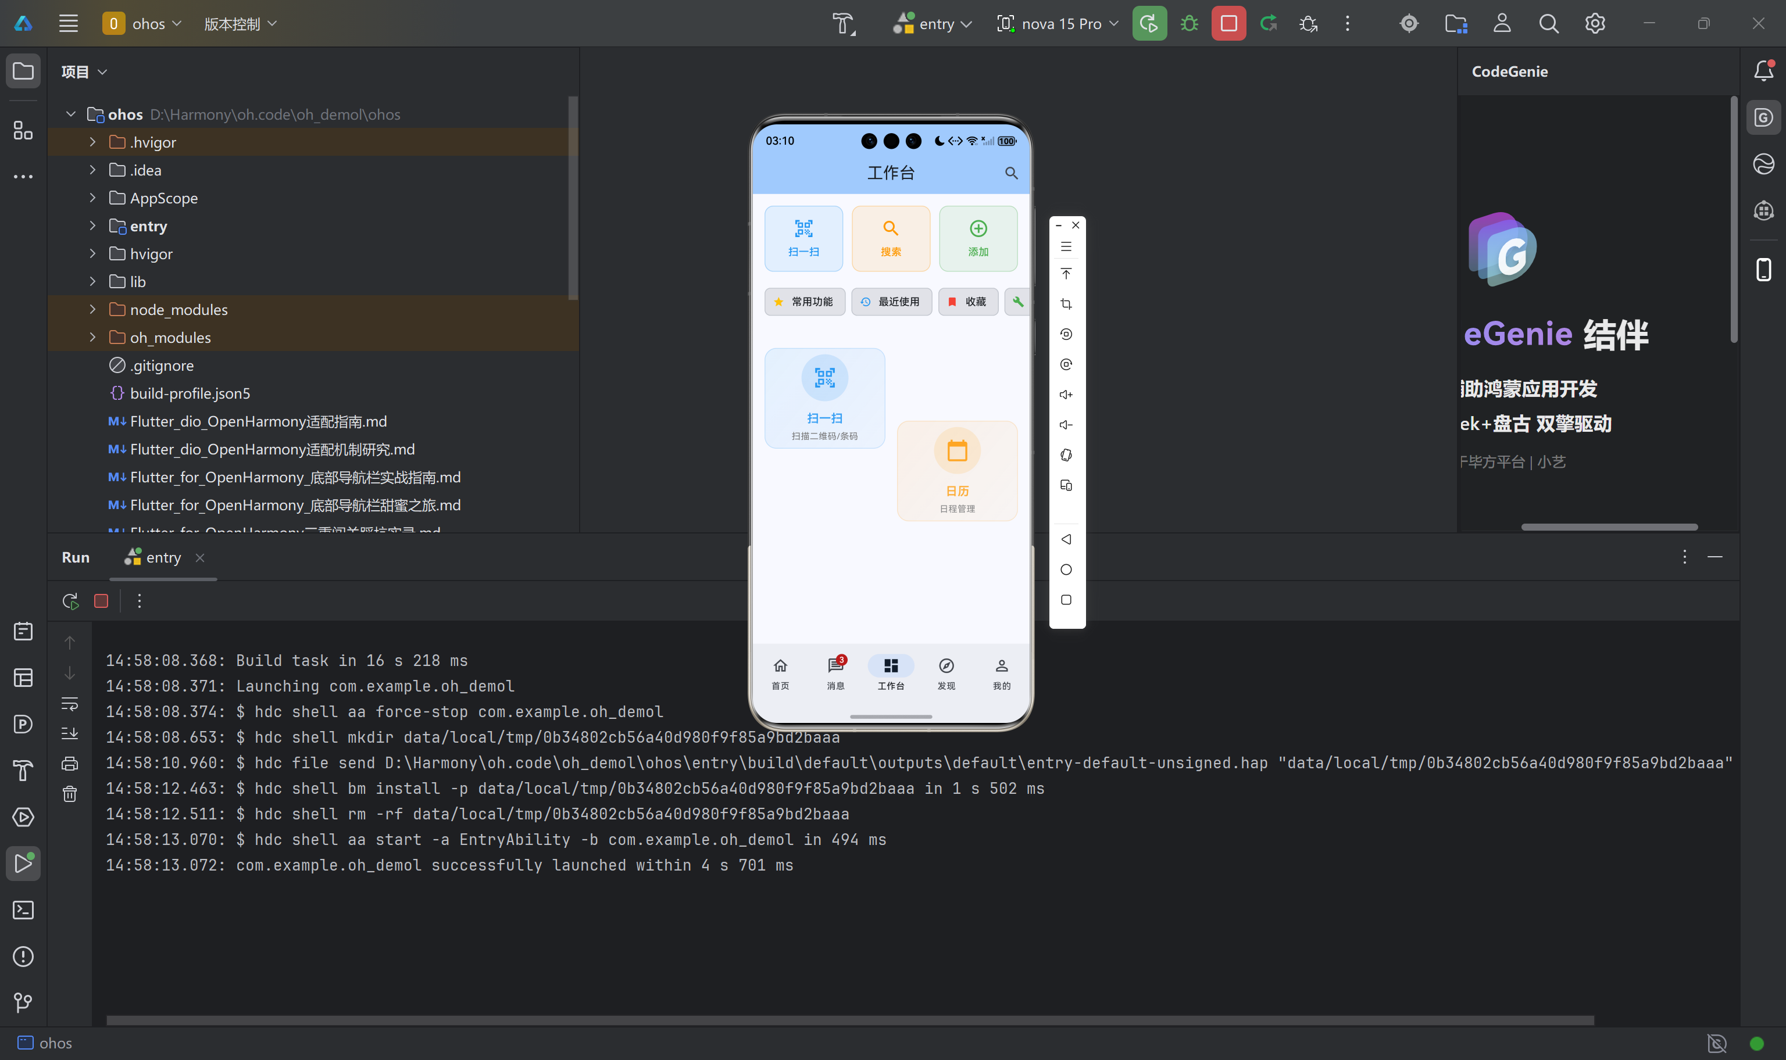Clear console output with trash icon
The image size is (1786, 1060).
pyautogui.click(x=69, y=794)
